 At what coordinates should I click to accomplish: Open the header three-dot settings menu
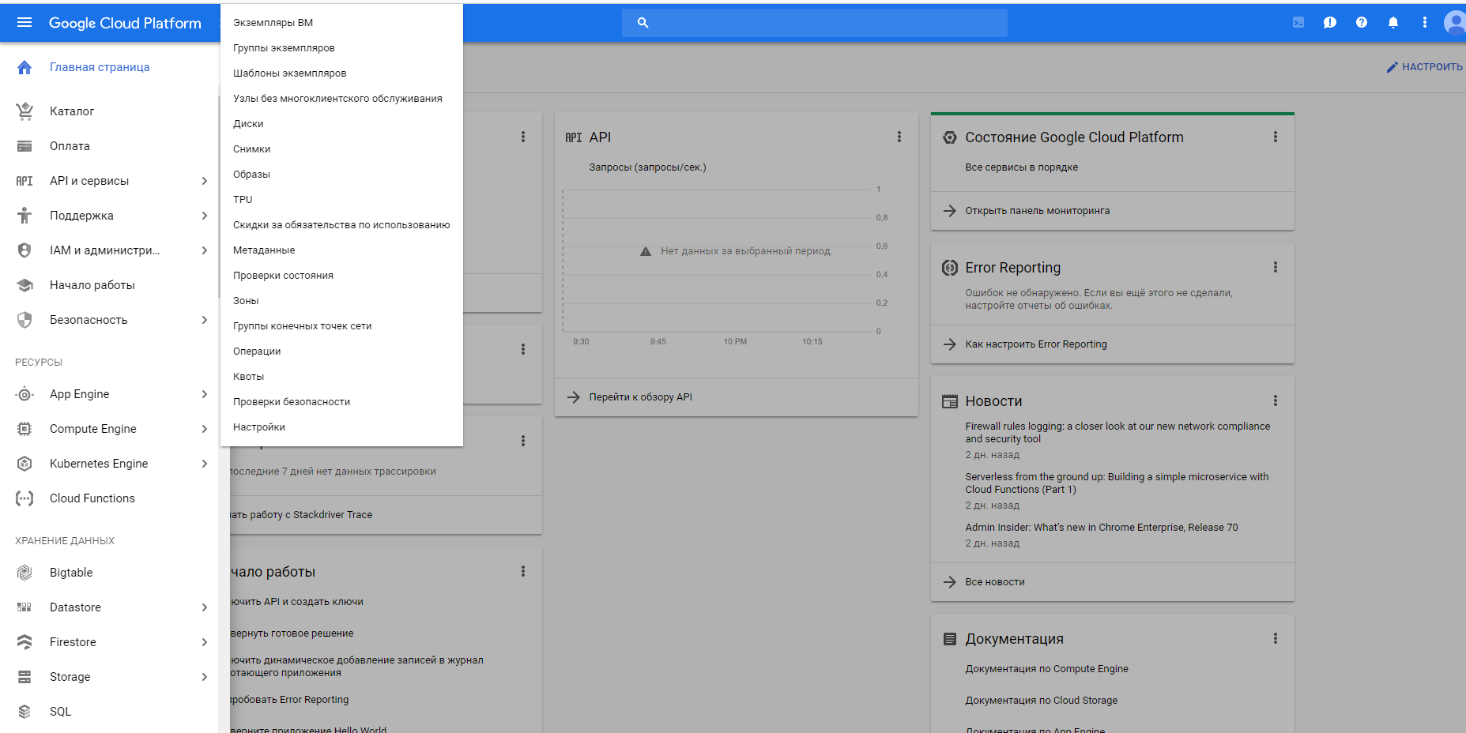coord(1425,23)
